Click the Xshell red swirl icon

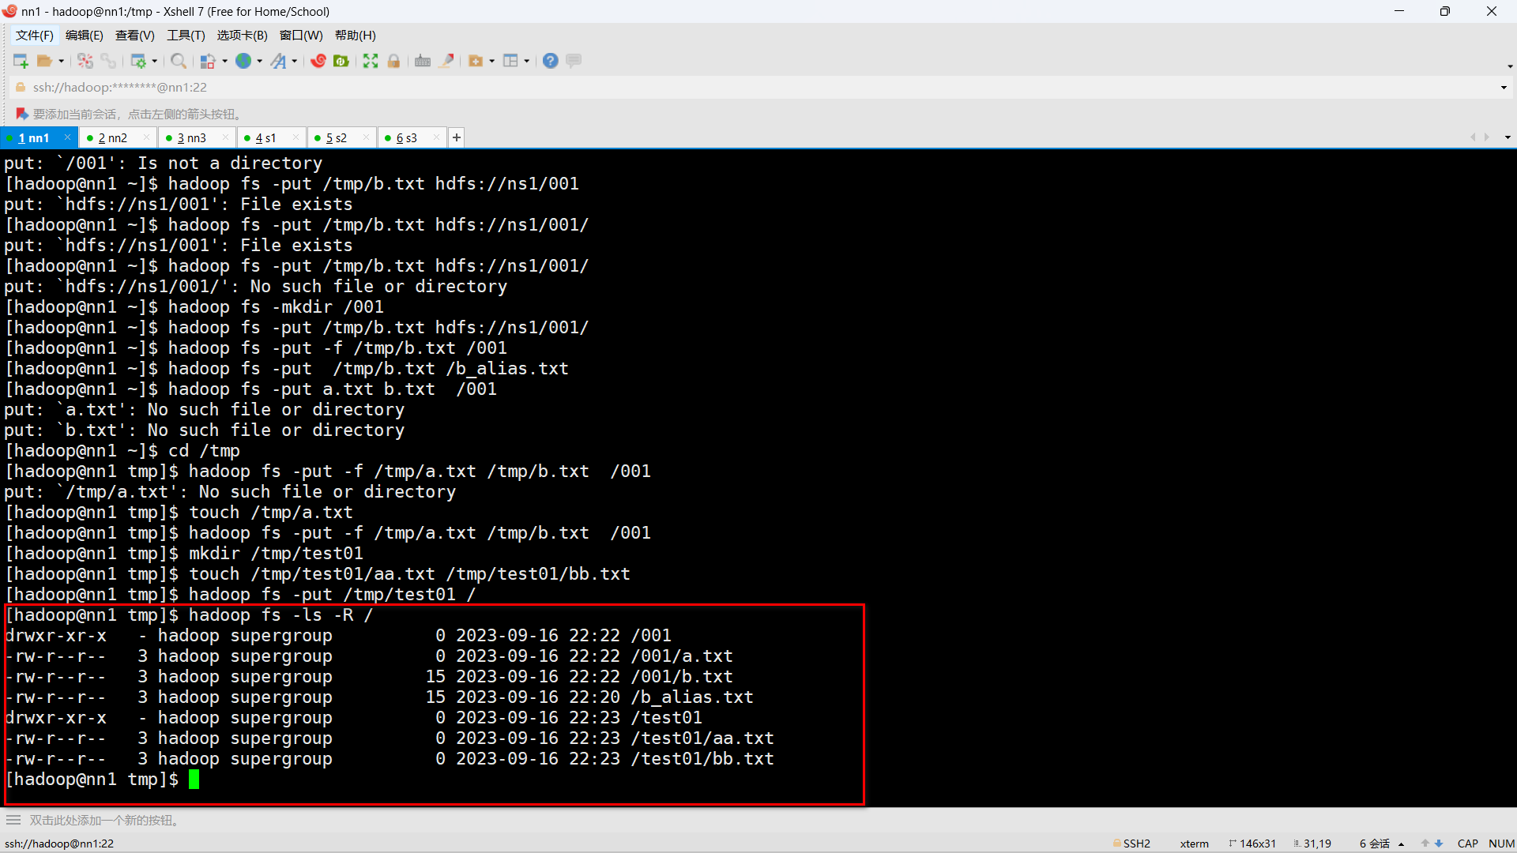pos(318,61)
